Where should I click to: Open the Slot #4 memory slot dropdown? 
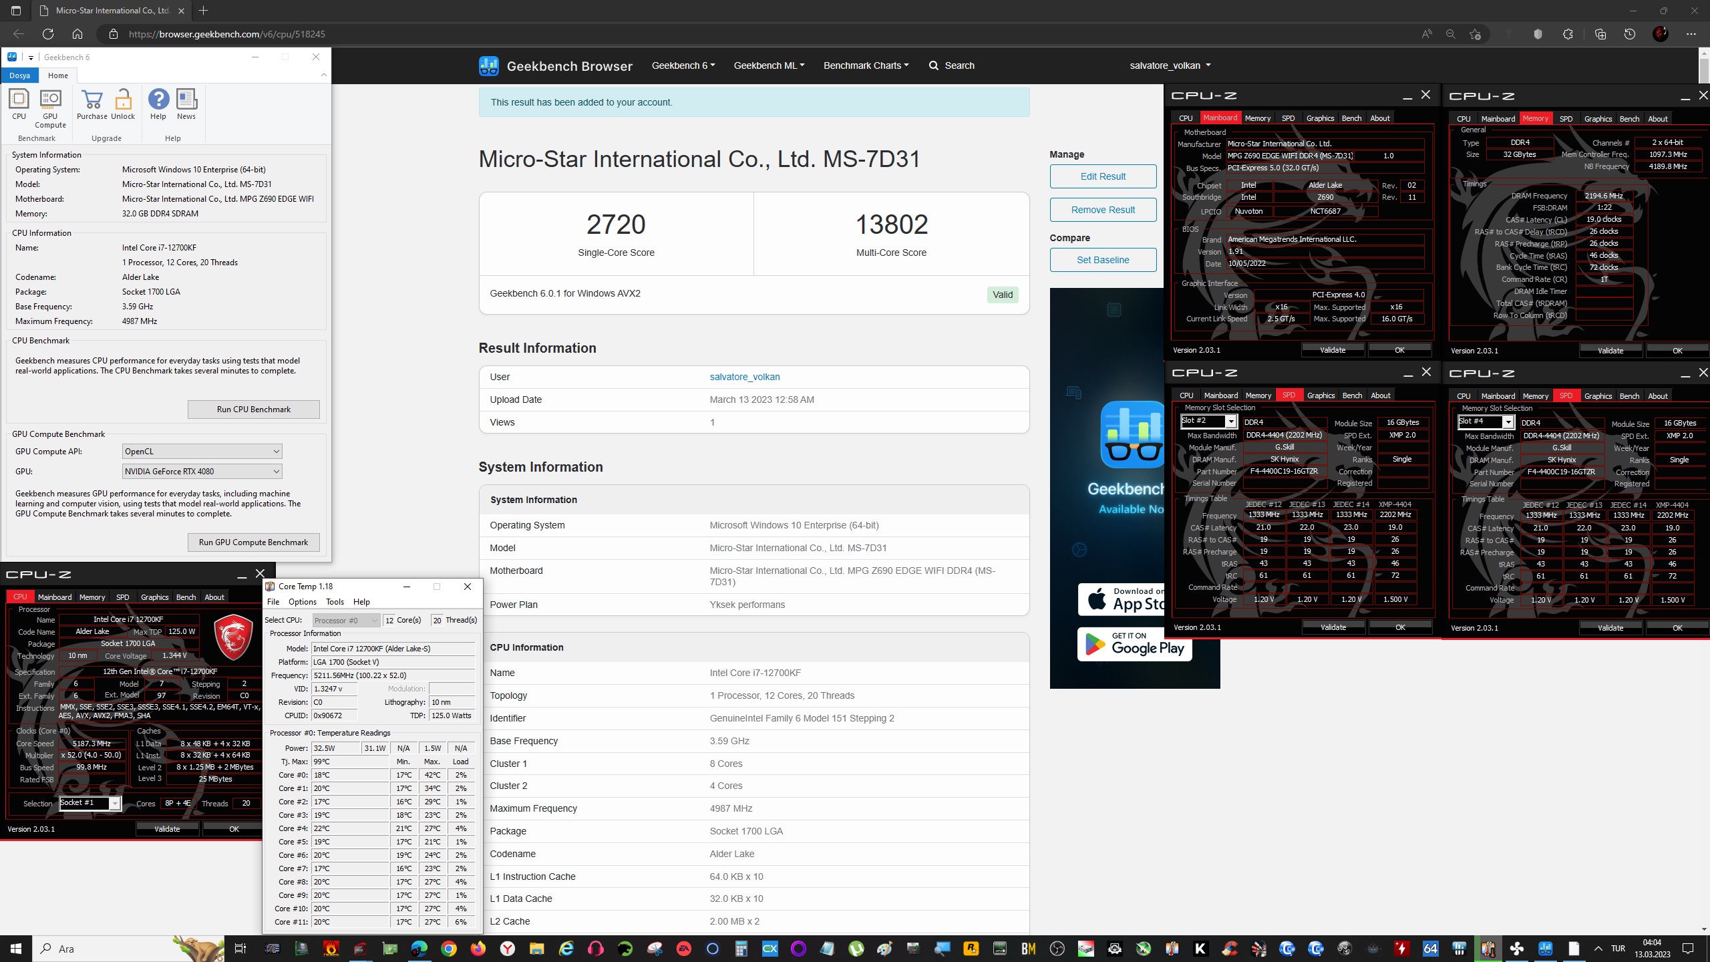(x=1486, y=422)
